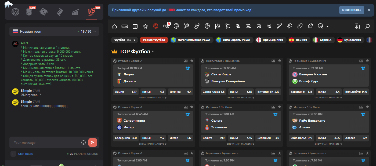Viewport: 376px width, 166px height.
Task: Select the volleyball sport icon
Action: (207, 26)
